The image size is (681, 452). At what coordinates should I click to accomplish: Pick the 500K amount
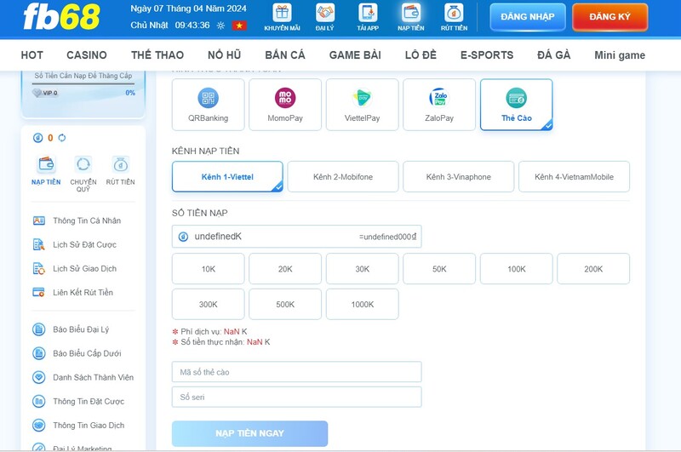click(285, 305)
